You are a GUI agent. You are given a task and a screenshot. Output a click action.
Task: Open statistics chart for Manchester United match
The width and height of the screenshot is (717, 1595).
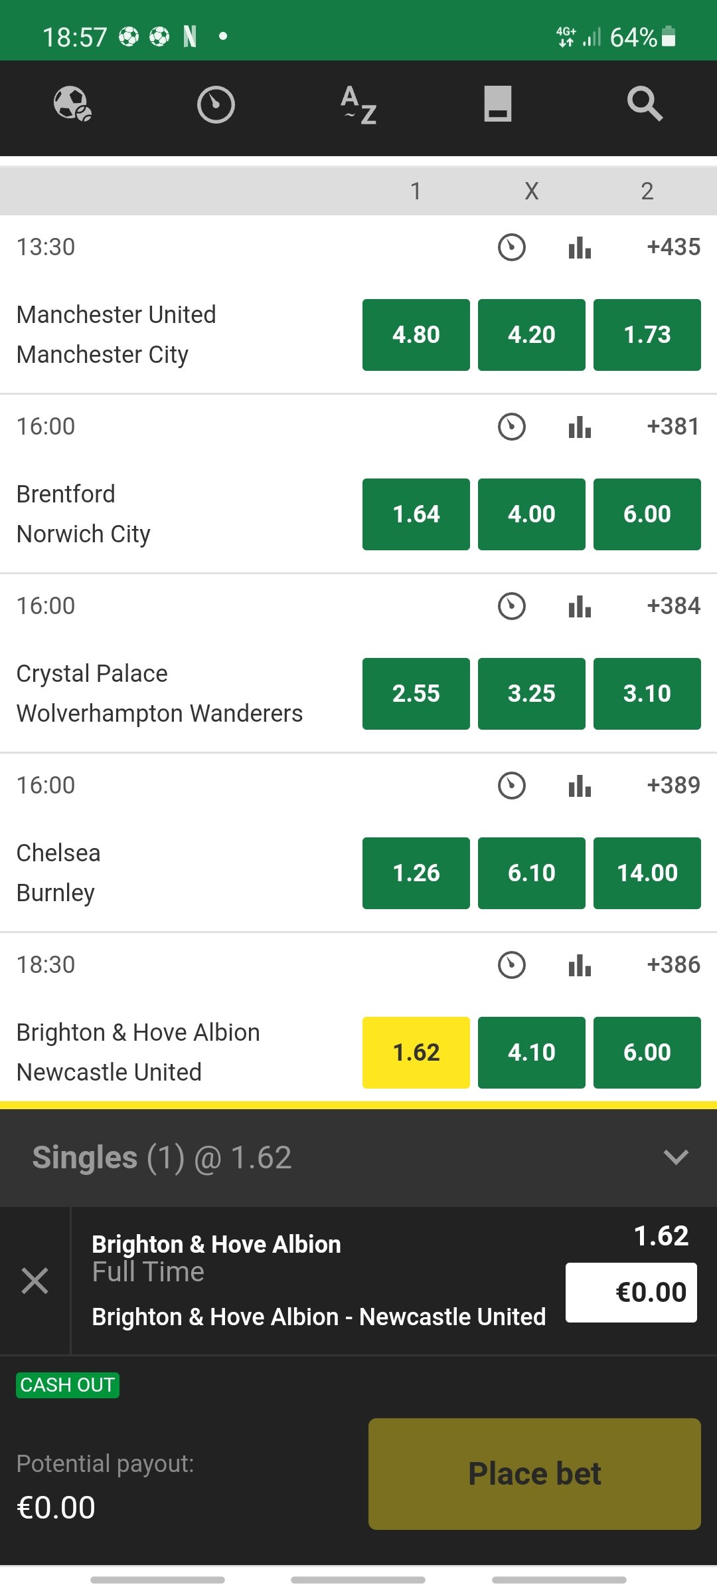[x=580, y=248]
